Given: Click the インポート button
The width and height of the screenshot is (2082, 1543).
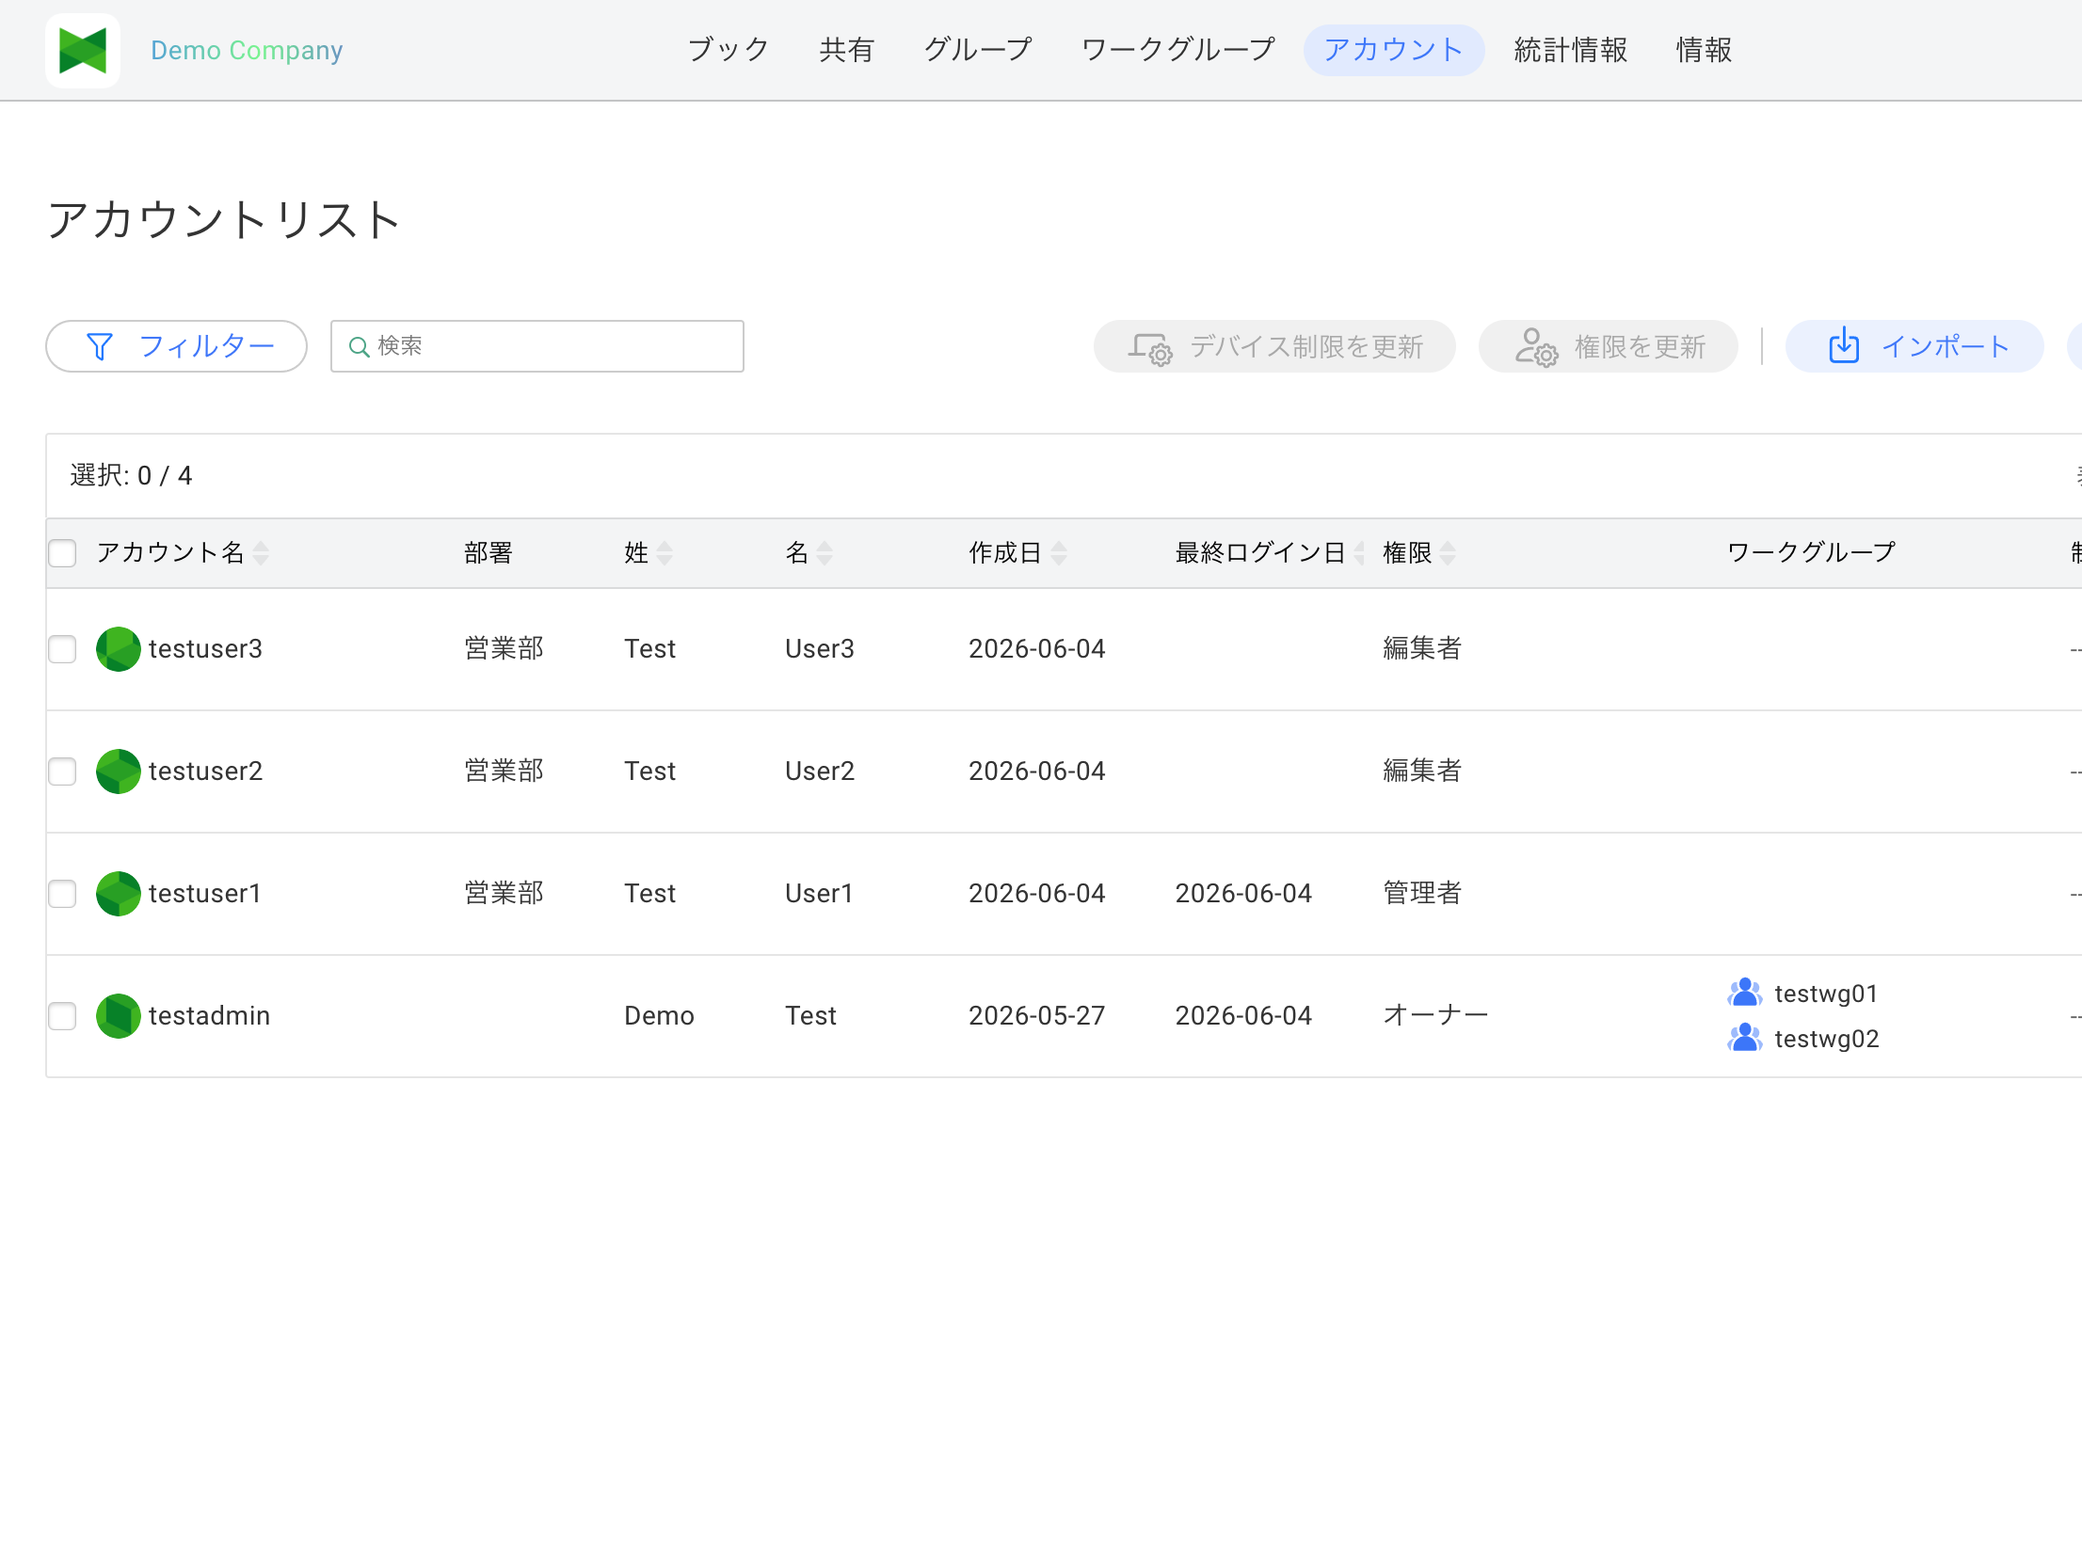Looking at the screenshot, I should point(1914,346).
